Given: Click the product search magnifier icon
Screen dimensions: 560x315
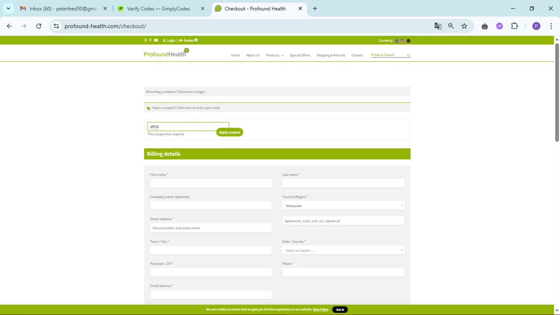Looking at the screenshot, I should coord(408,55).
